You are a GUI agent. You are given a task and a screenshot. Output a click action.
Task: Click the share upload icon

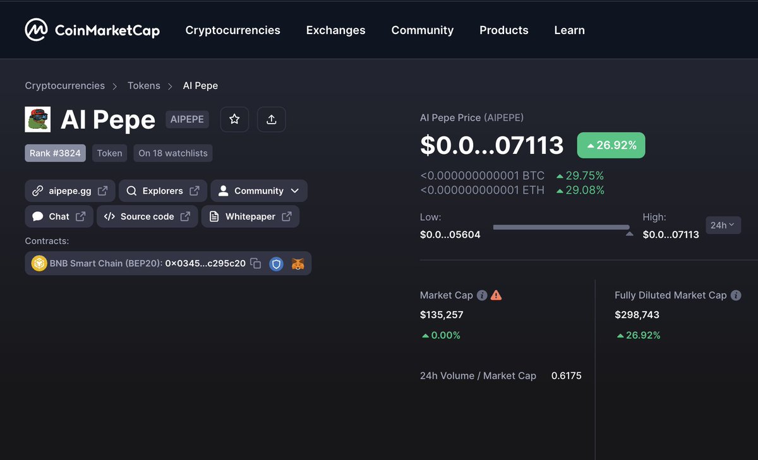(x=272, y=119)
